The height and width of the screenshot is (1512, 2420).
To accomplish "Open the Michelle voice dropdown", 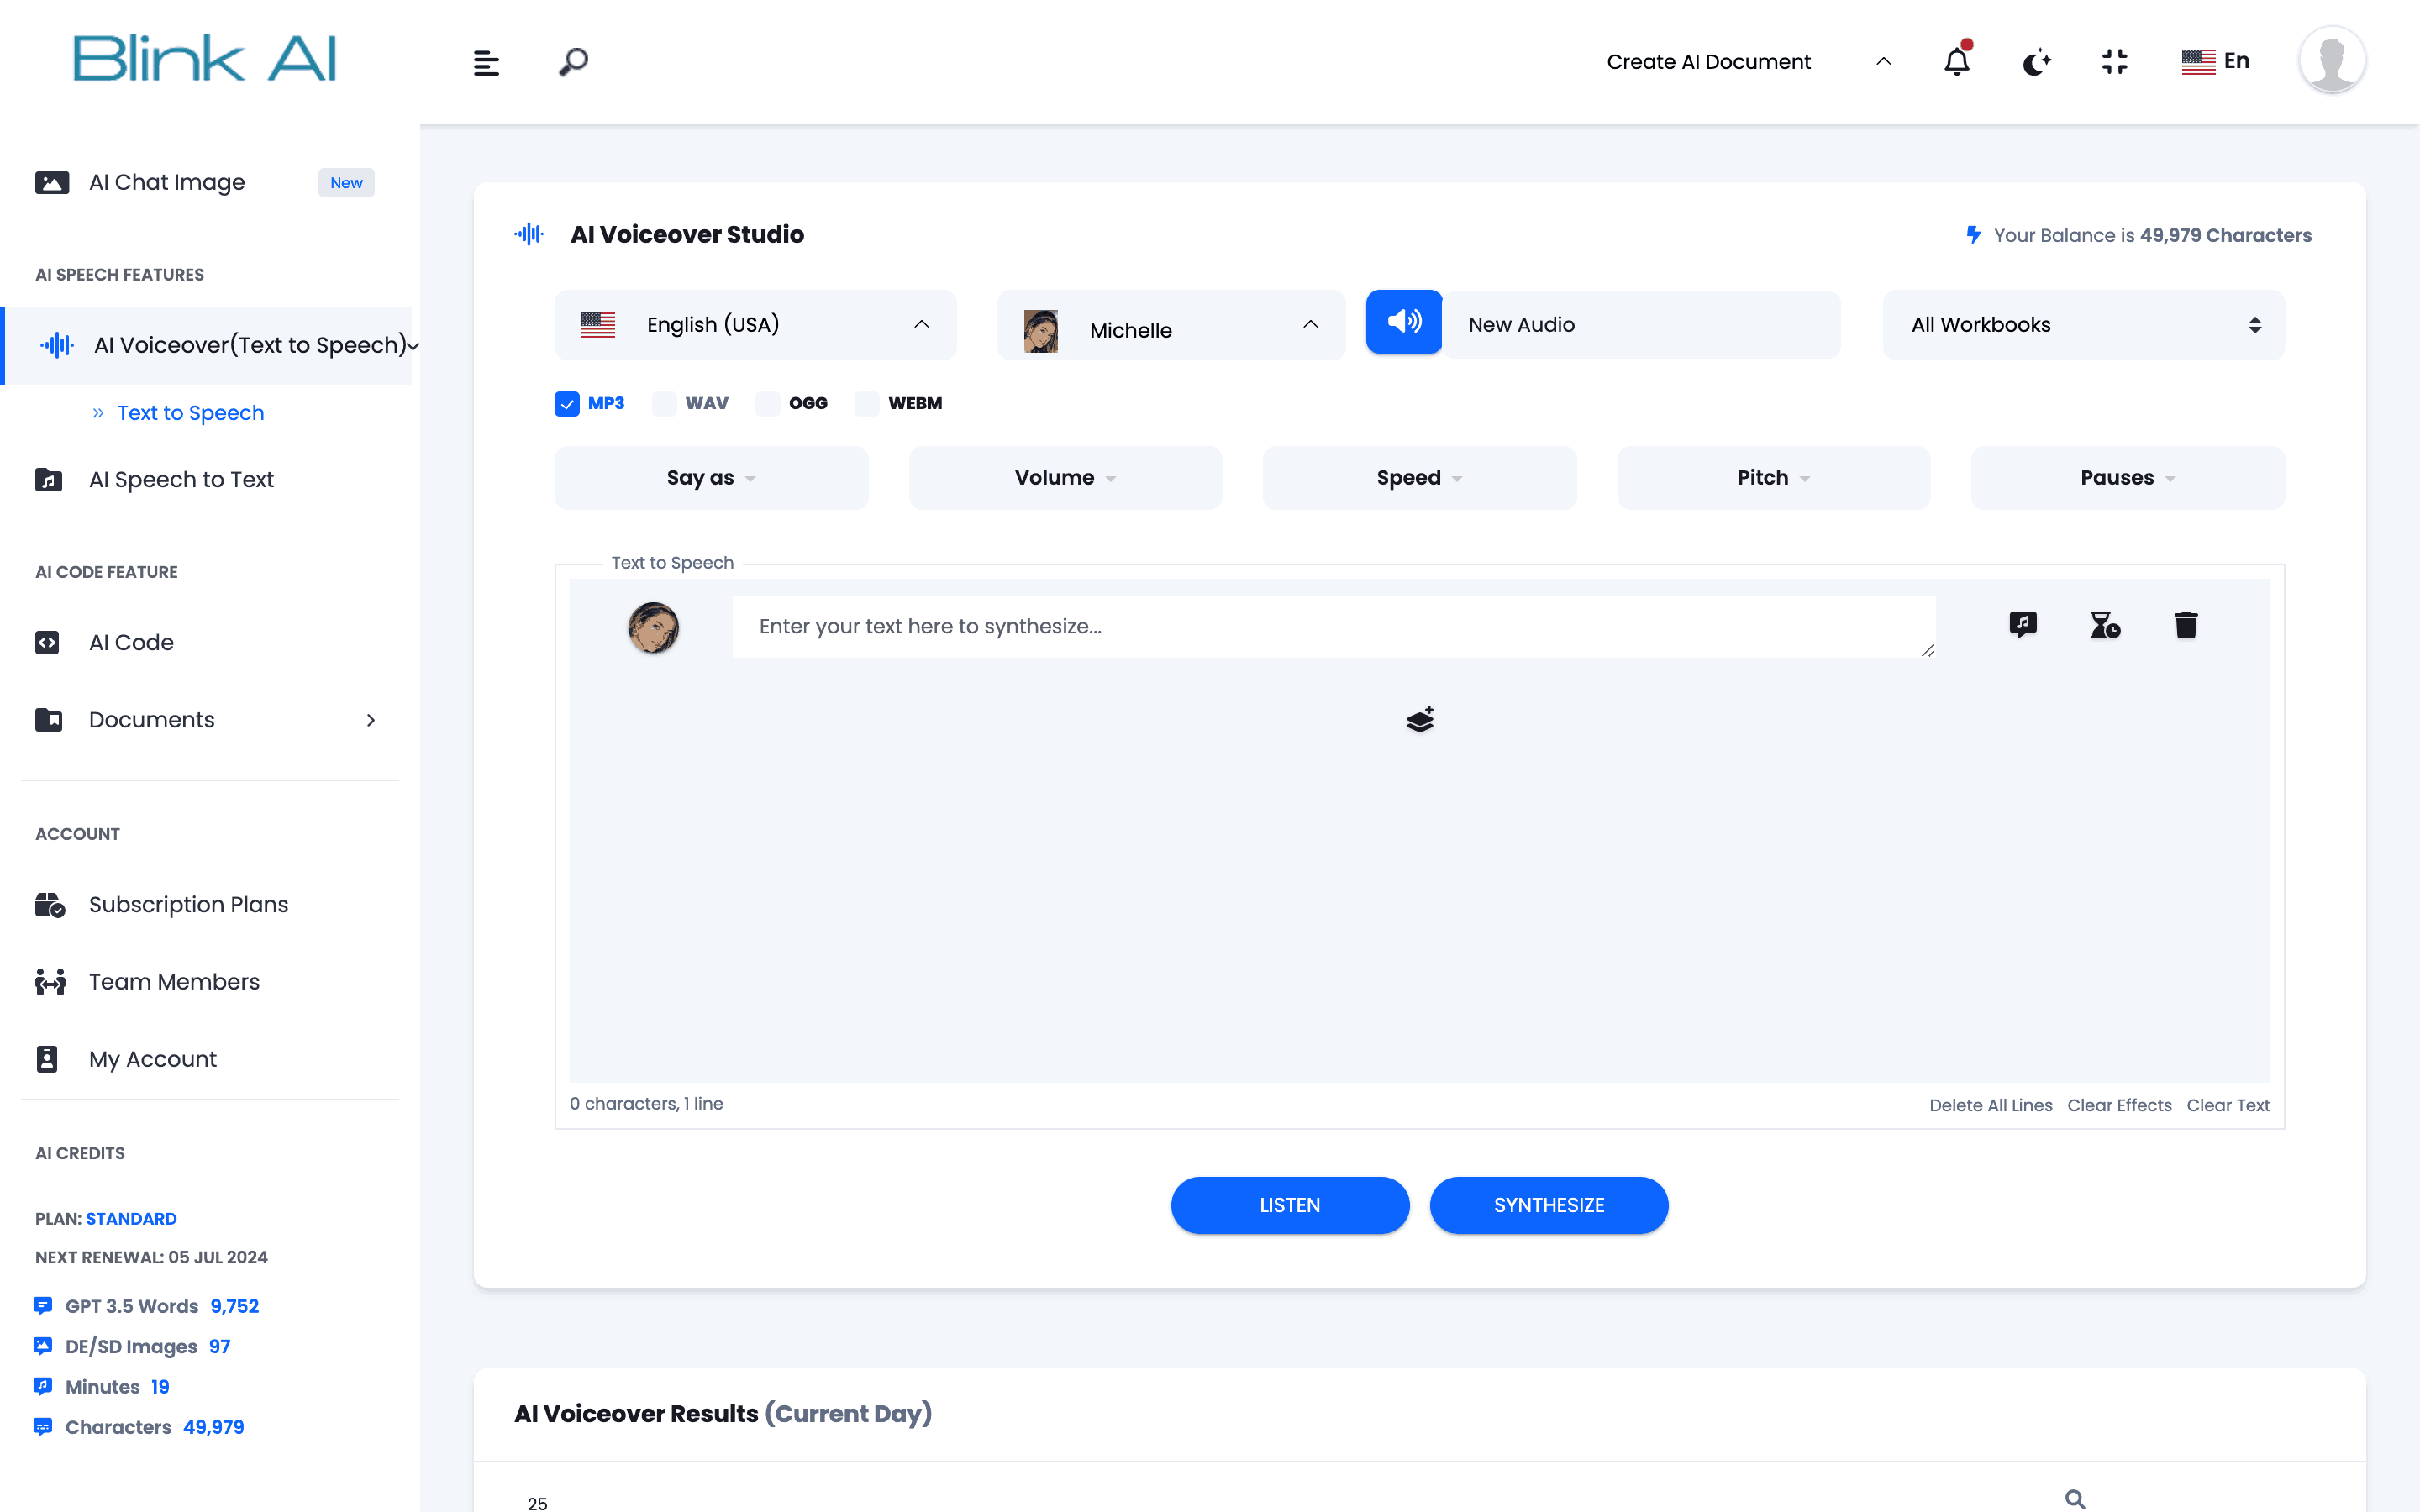I will [x=1170, y=325].
